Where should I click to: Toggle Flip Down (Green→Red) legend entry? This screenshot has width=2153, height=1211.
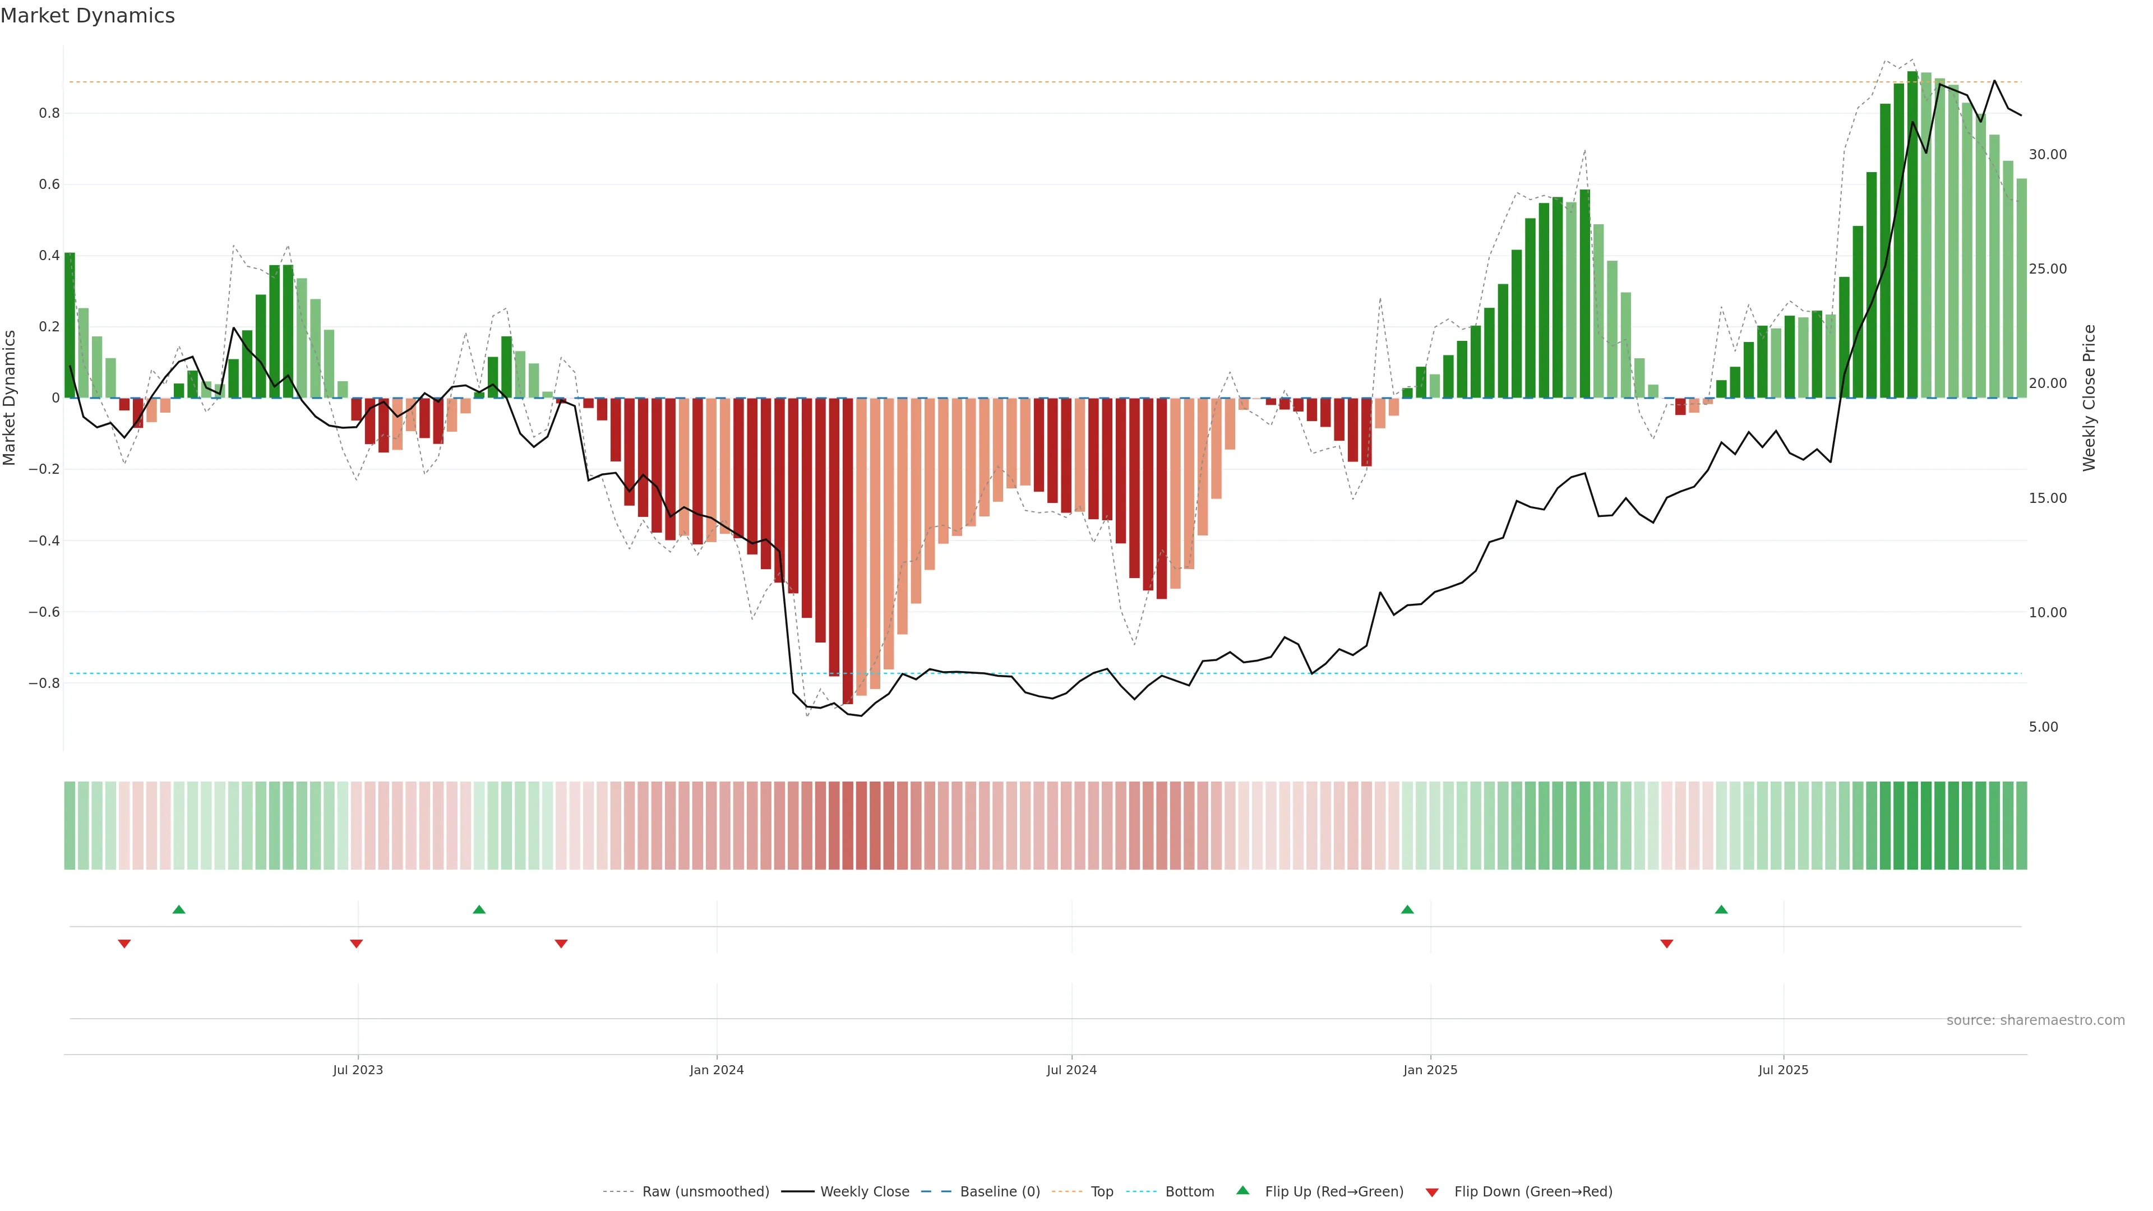pos(1533,1191)
